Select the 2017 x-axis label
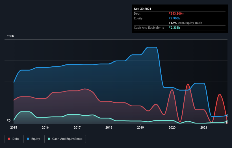Screen dimensions: 232x148 coord(77,127)
